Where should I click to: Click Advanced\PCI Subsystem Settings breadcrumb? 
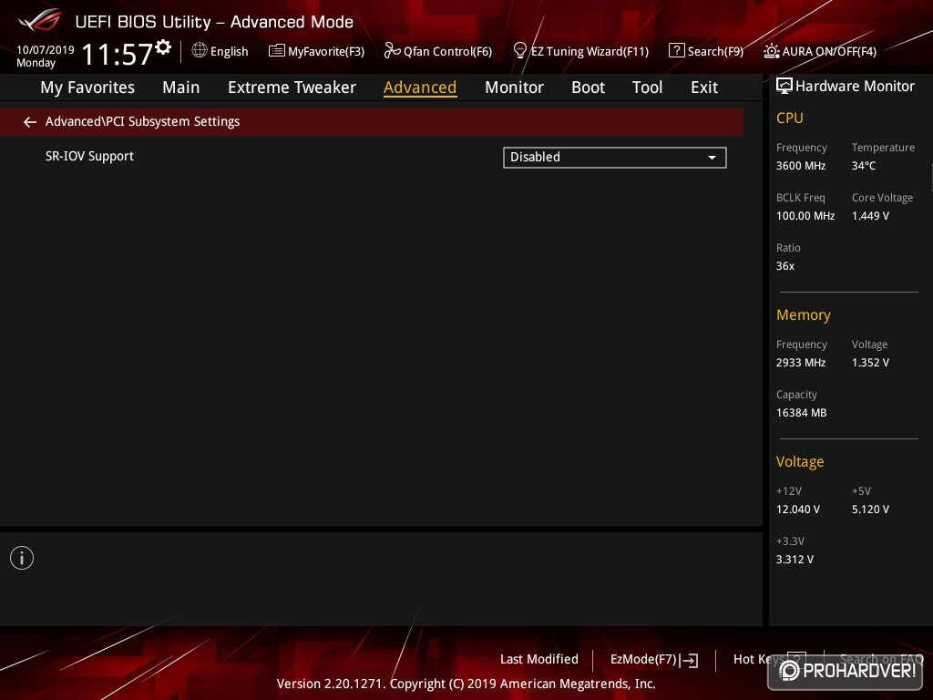142,121
